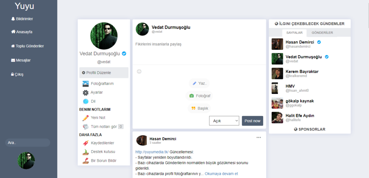Screen dimensions: 369x178
Task: Switch to the GÖNDERİLER tab
Action: click(x=322, y=33)
